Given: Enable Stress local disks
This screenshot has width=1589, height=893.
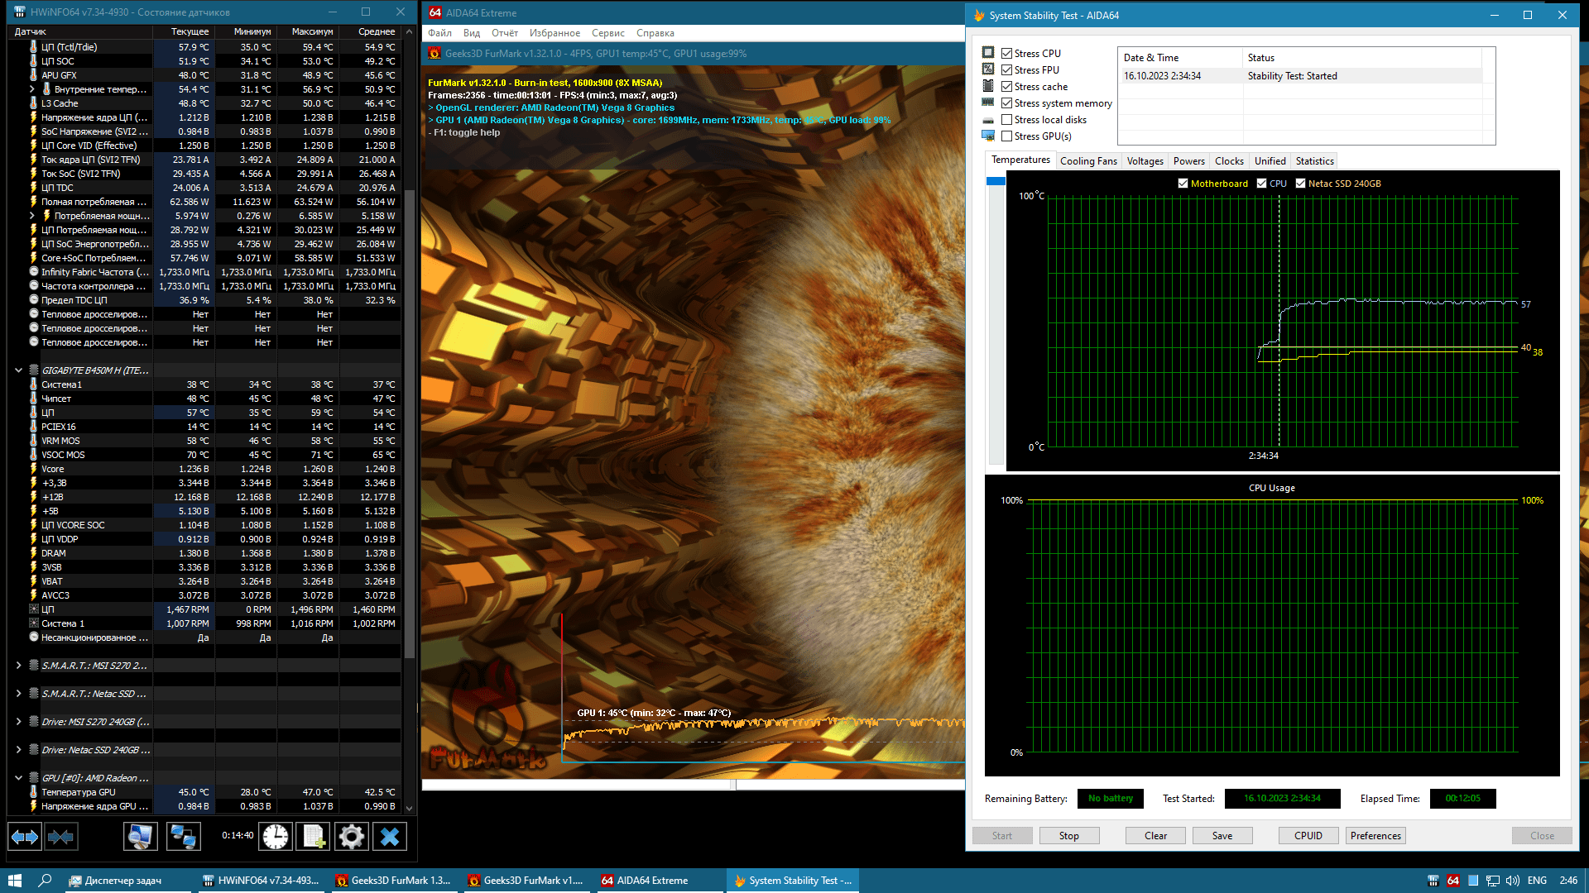Looking at the screenshot, I should tap(1007, 120).
